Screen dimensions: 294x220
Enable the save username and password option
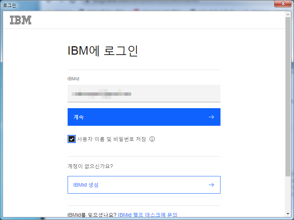[72, 139]
